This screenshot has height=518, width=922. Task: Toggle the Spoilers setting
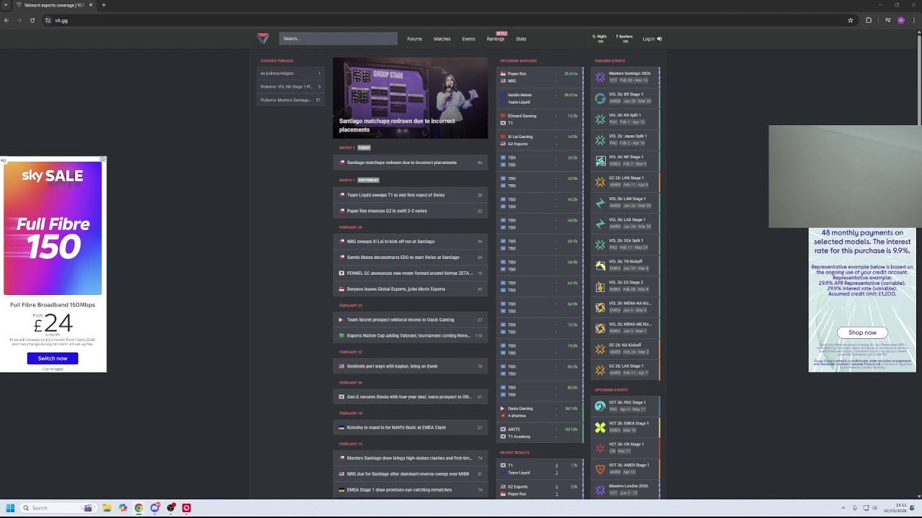click(x=625, y=38)
